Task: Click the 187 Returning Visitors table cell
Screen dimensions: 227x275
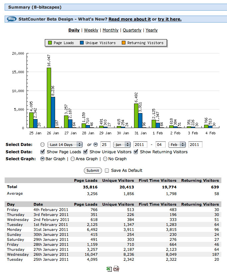Action: (215, 254)
